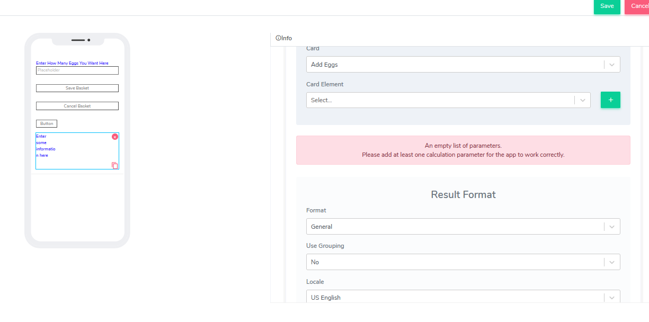This screenshot has width=649, height=322.
Task: Click the red delete icon on selected element
Action: click(x=115, y=137)
